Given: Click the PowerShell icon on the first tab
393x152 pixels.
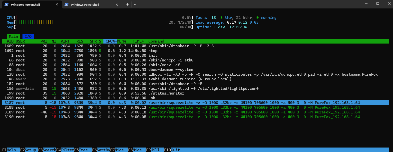Looking at the screenshot, I should click(x=6, y=4).
